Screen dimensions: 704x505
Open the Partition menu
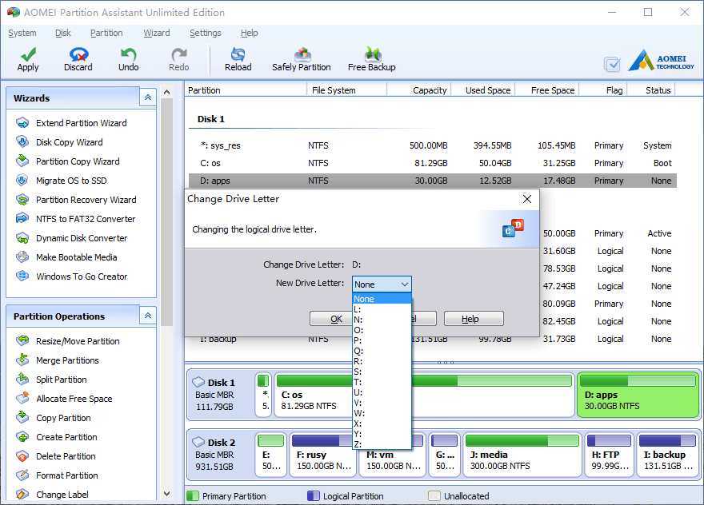click(106, 33)
